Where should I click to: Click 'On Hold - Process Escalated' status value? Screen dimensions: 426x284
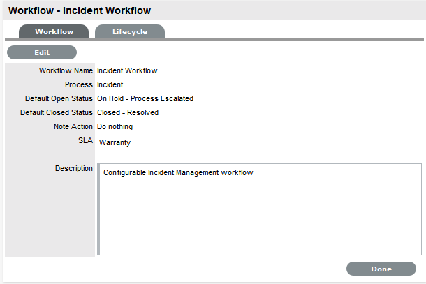(145, 98)
